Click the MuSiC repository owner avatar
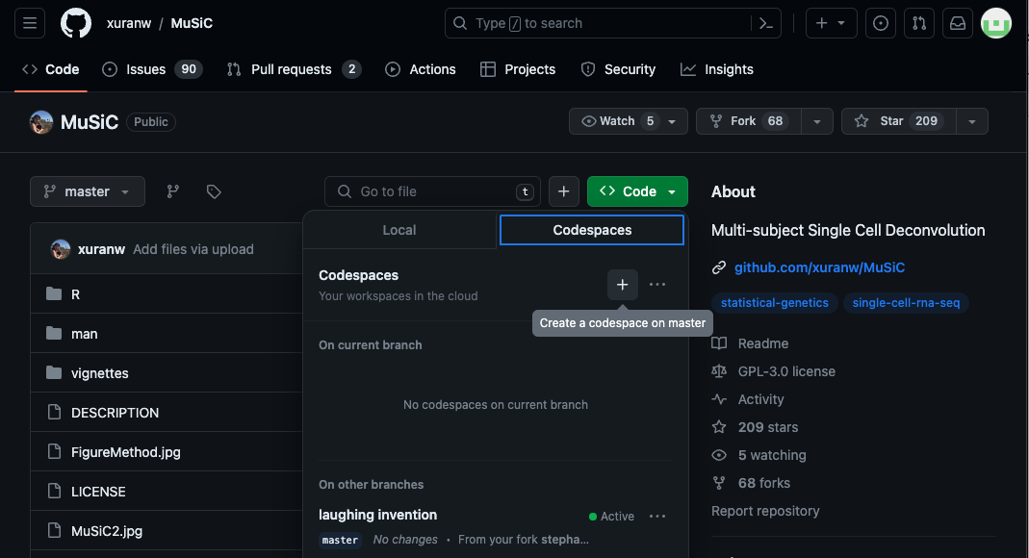This screenshot has width=1029, height=558. coord(41,122)
